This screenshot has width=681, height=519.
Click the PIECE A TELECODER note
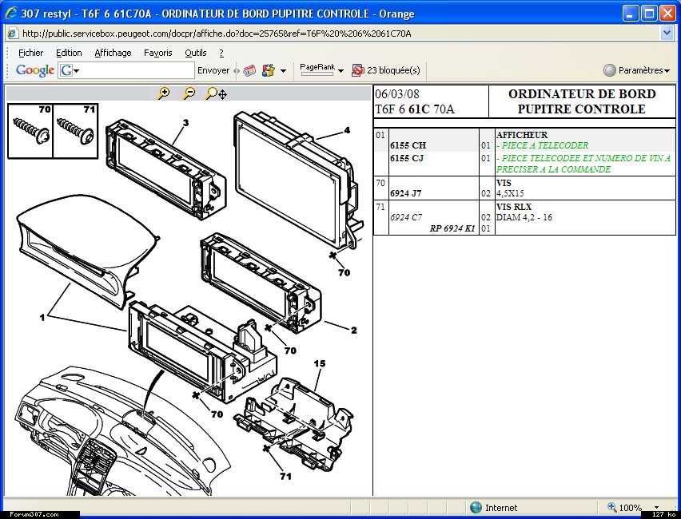pos(542,145)
